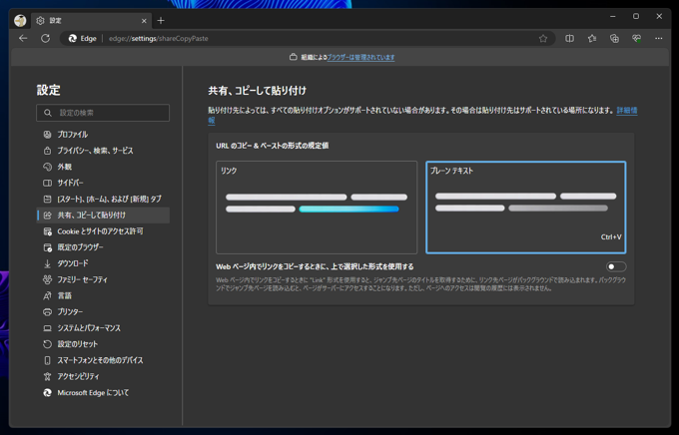Select the 設定 browser tab
The width and height of the screenshot is (679, 435).
91,20
